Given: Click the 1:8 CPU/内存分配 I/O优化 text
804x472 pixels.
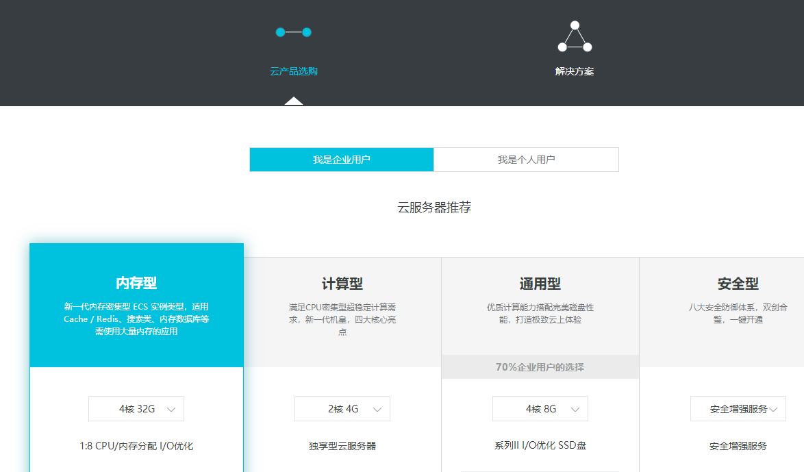Looking at the screenshot, I should (136, 446).
